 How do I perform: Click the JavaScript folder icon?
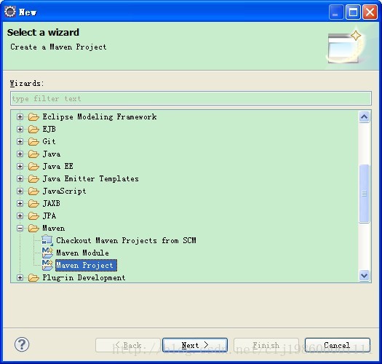tap(33, 191)
